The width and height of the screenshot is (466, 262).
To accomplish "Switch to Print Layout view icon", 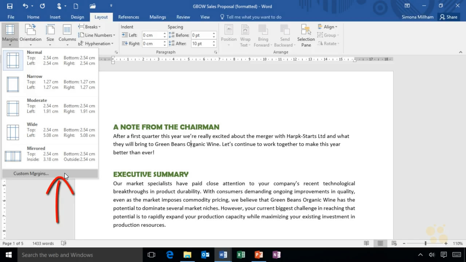I will coord(380,243).
